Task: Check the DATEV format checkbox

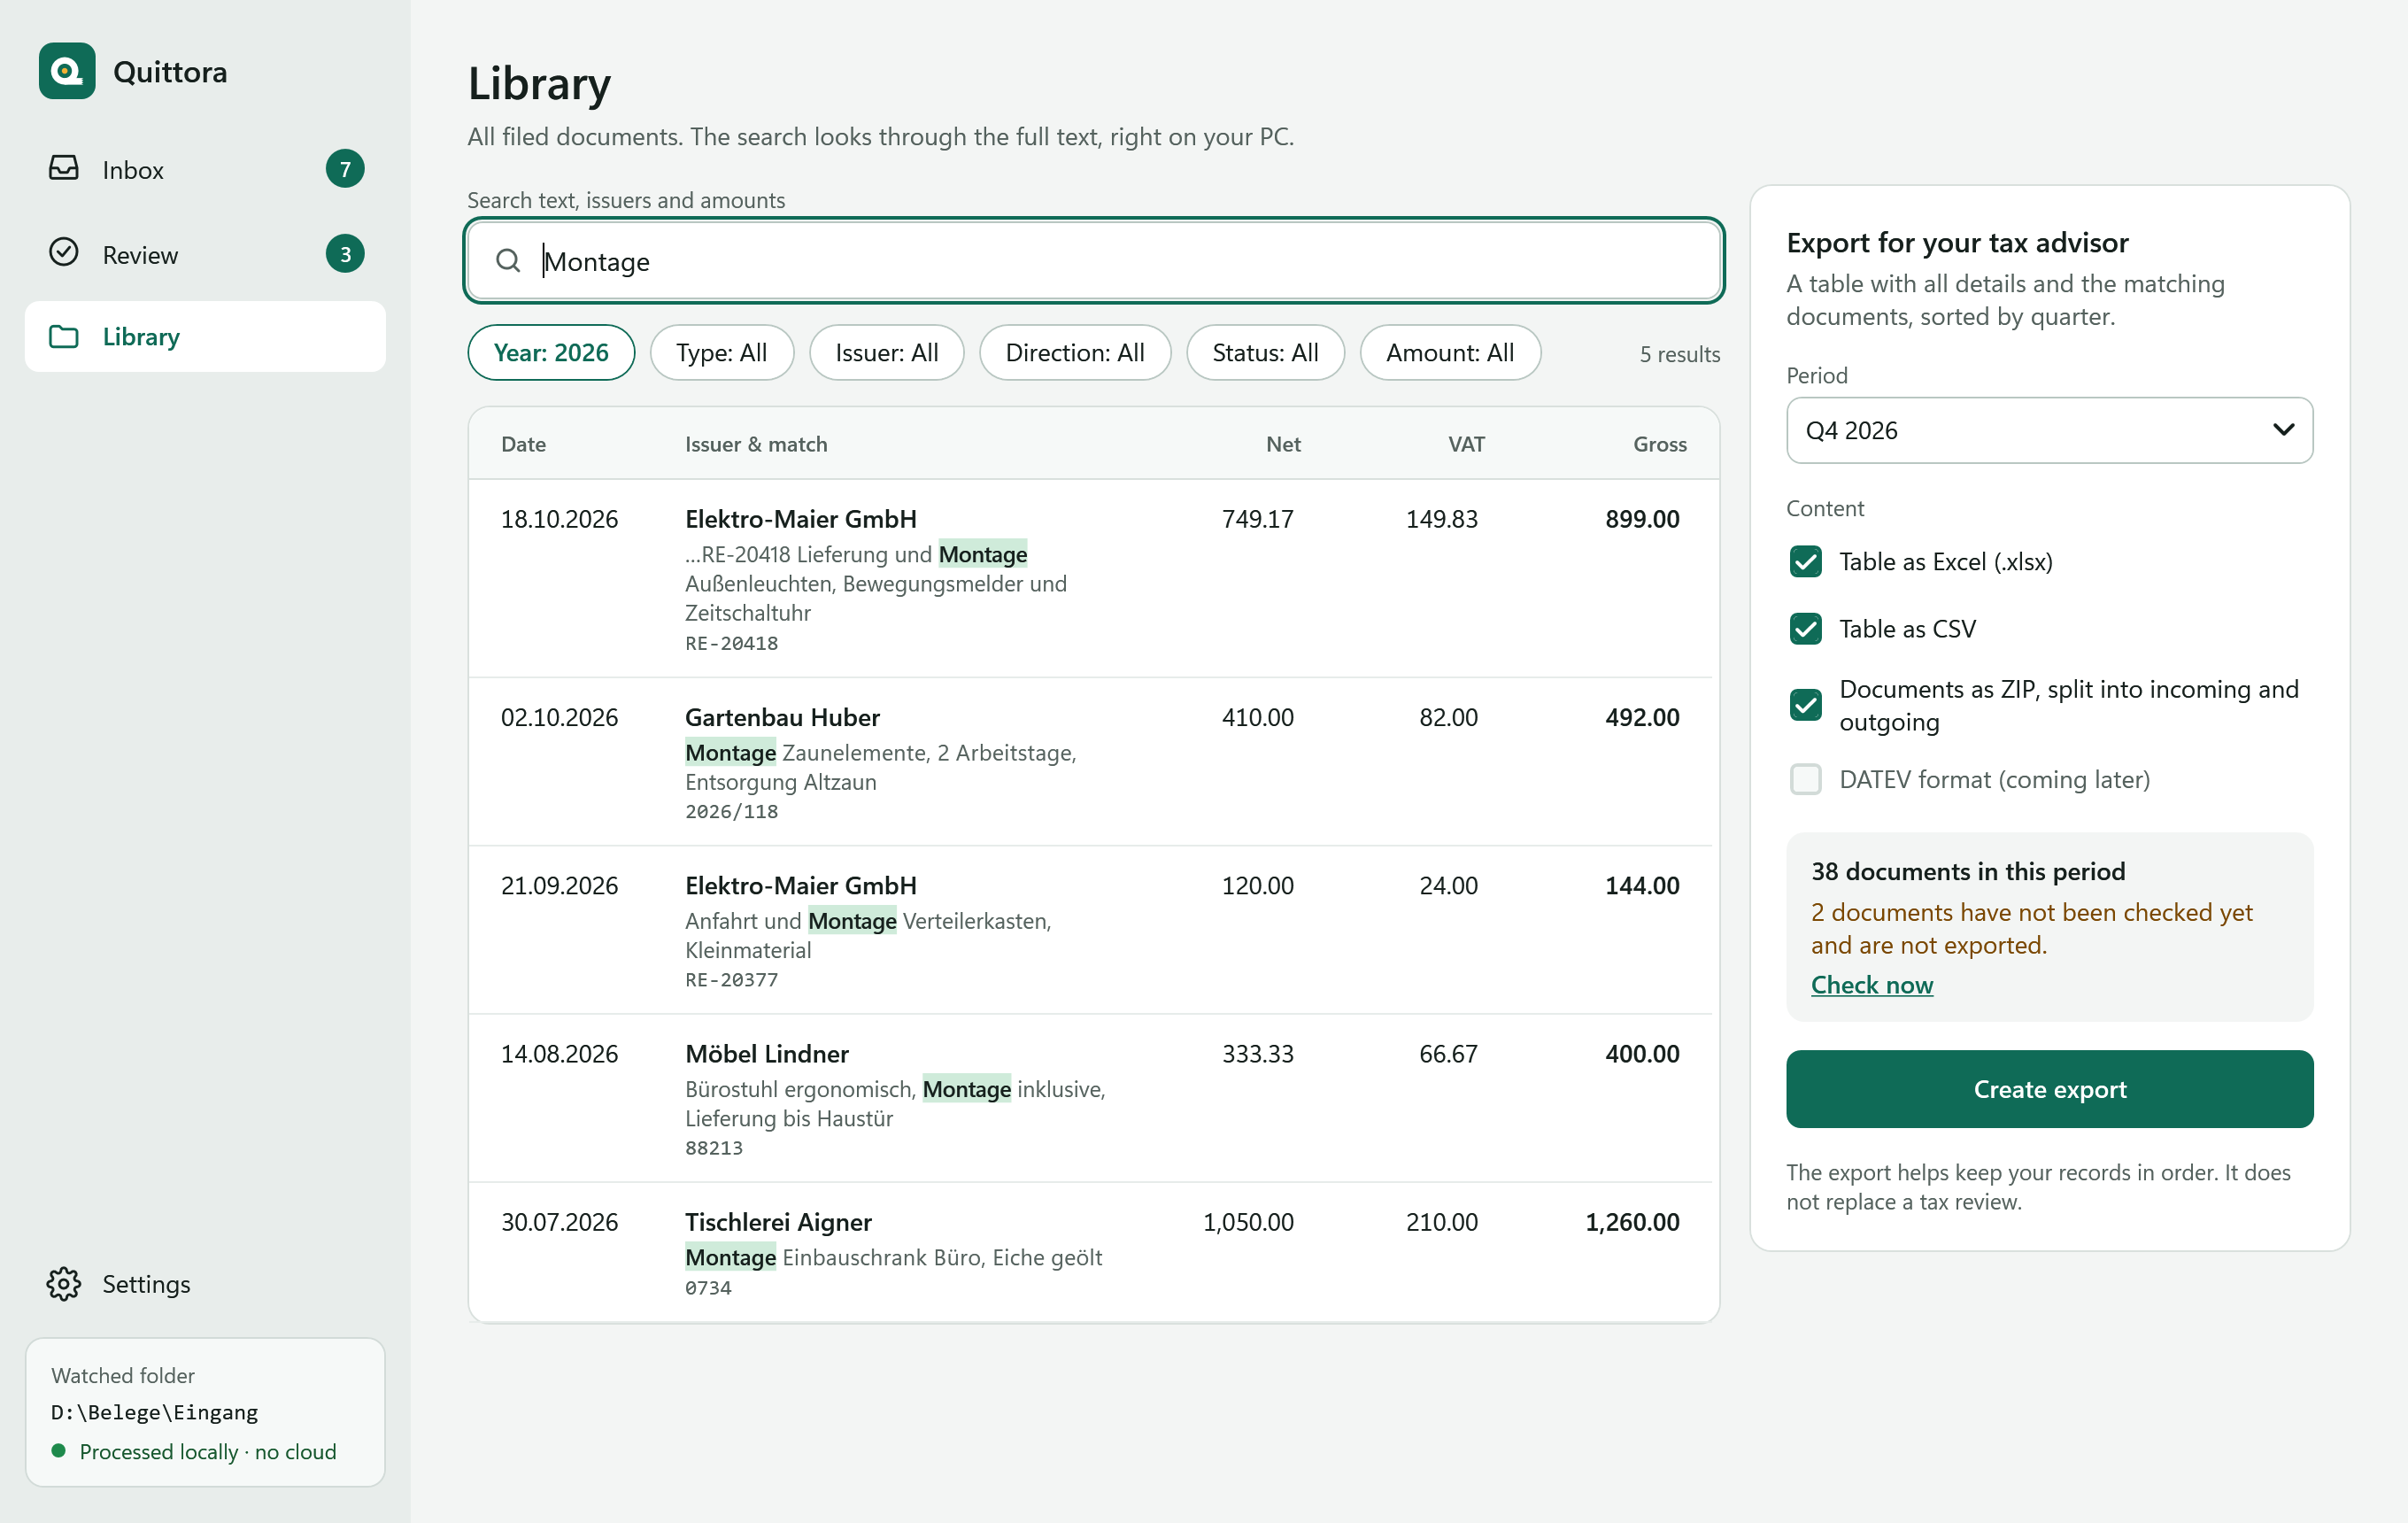Action: (x=1806, y=779)
